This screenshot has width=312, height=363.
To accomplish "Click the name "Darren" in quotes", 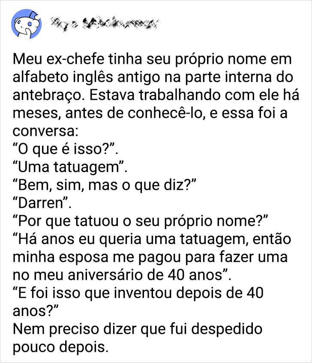I will (x=42, y=203).
